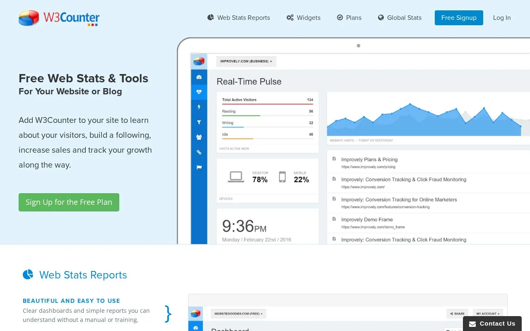Open the WEBSITEGOODIES.COM (FREE) dropdown
The image size is (530, 331).
(x=238, y=314)
